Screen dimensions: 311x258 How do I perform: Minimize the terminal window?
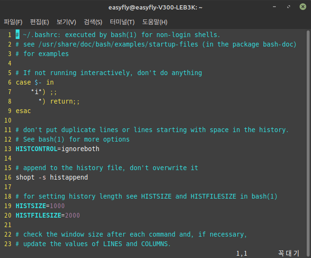(x=274, y=7)
